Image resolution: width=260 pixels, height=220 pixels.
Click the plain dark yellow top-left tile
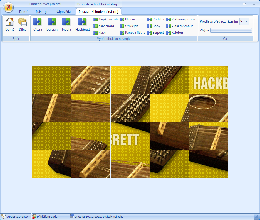52,80
